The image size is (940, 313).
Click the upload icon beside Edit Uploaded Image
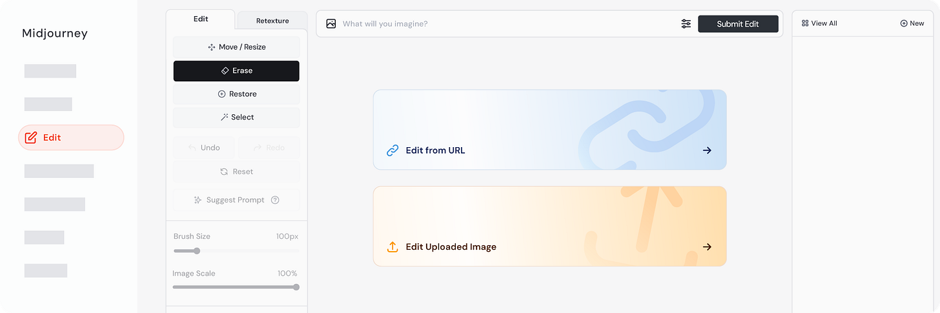tap(393, 247)
